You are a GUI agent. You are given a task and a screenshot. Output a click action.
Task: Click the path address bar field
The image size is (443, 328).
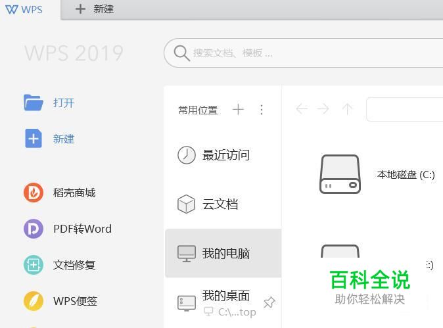(x=405, y=109)
